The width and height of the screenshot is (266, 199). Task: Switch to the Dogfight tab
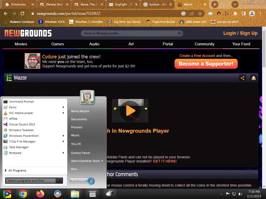coord(123,4)
